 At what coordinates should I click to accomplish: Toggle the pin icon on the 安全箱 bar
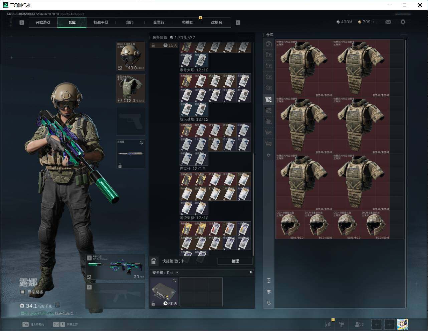(x=251, y=273)
